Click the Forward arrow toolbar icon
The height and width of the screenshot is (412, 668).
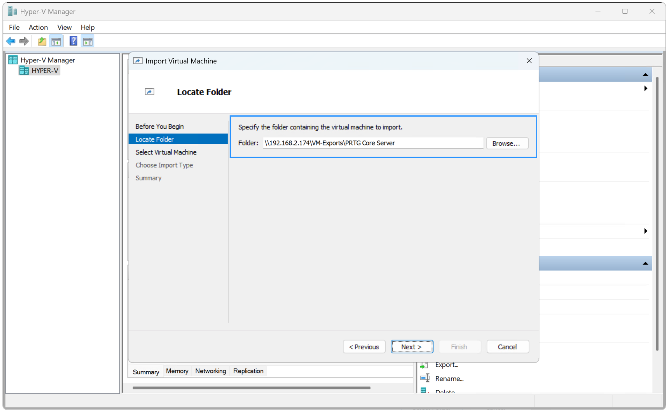pyautogui.click(x=24, y=41)
